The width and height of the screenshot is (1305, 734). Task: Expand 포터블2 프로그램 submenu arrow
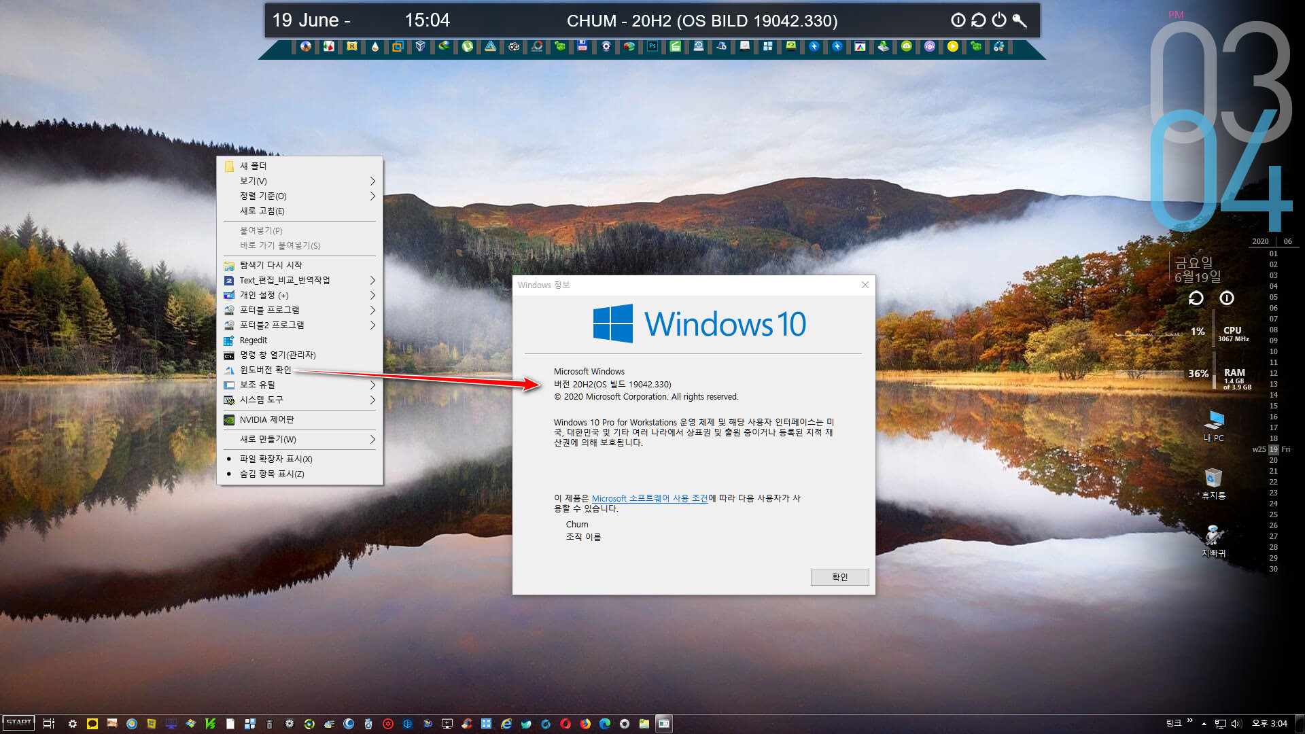[x=372, y=325]
